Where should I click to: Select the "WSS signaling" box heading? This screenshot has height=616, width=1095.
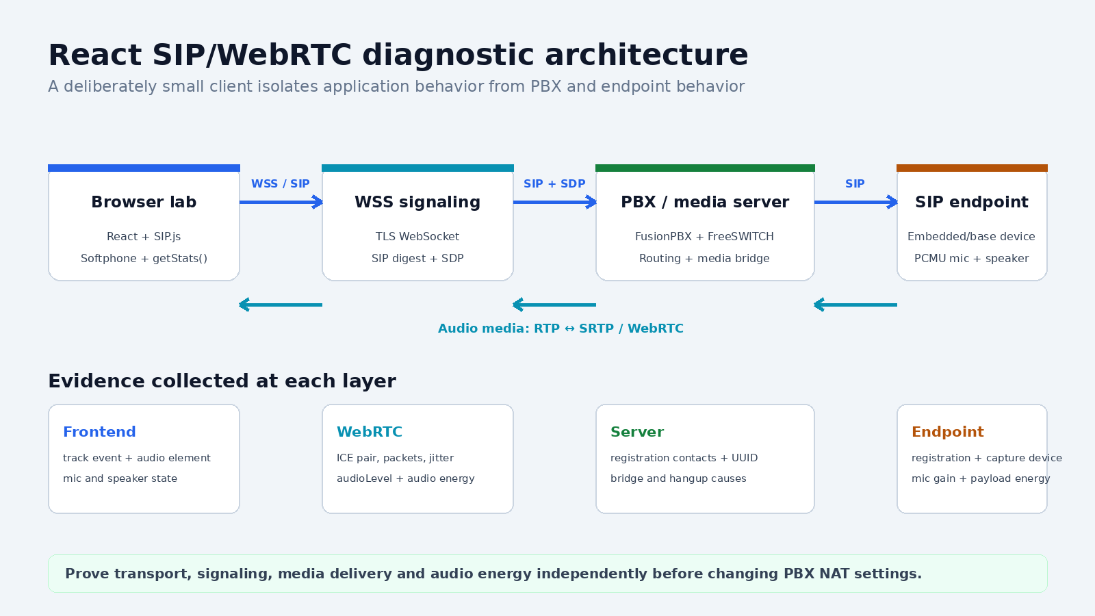tap(417, 202)
